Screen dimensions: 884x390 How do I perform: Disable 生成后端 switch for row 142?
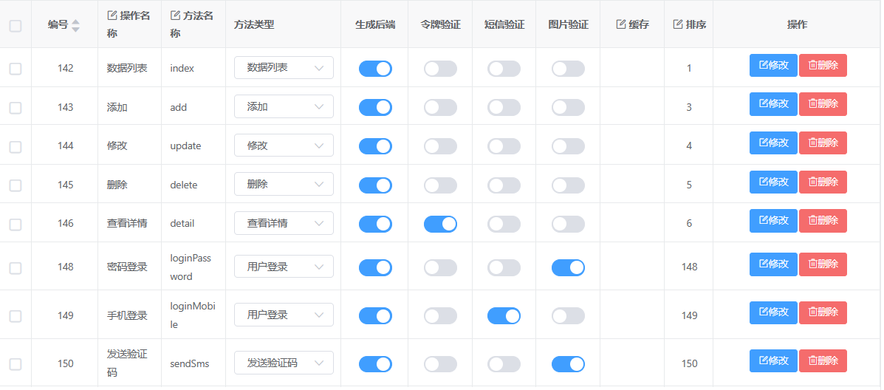375,69
